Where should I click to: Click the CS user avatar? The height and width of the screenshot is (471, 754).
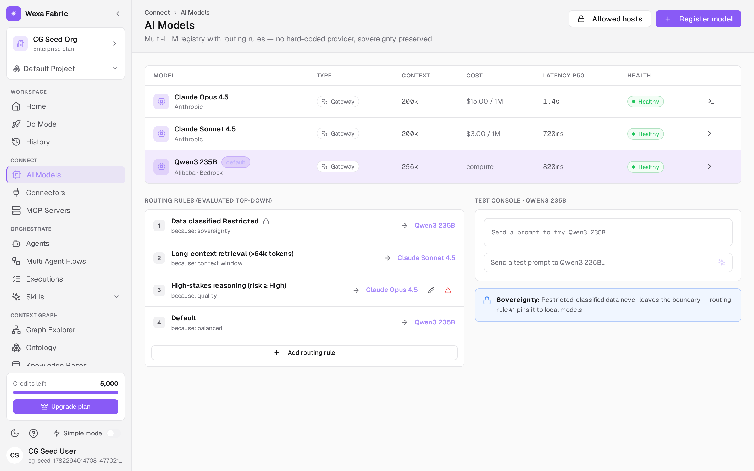click(15, 455)
